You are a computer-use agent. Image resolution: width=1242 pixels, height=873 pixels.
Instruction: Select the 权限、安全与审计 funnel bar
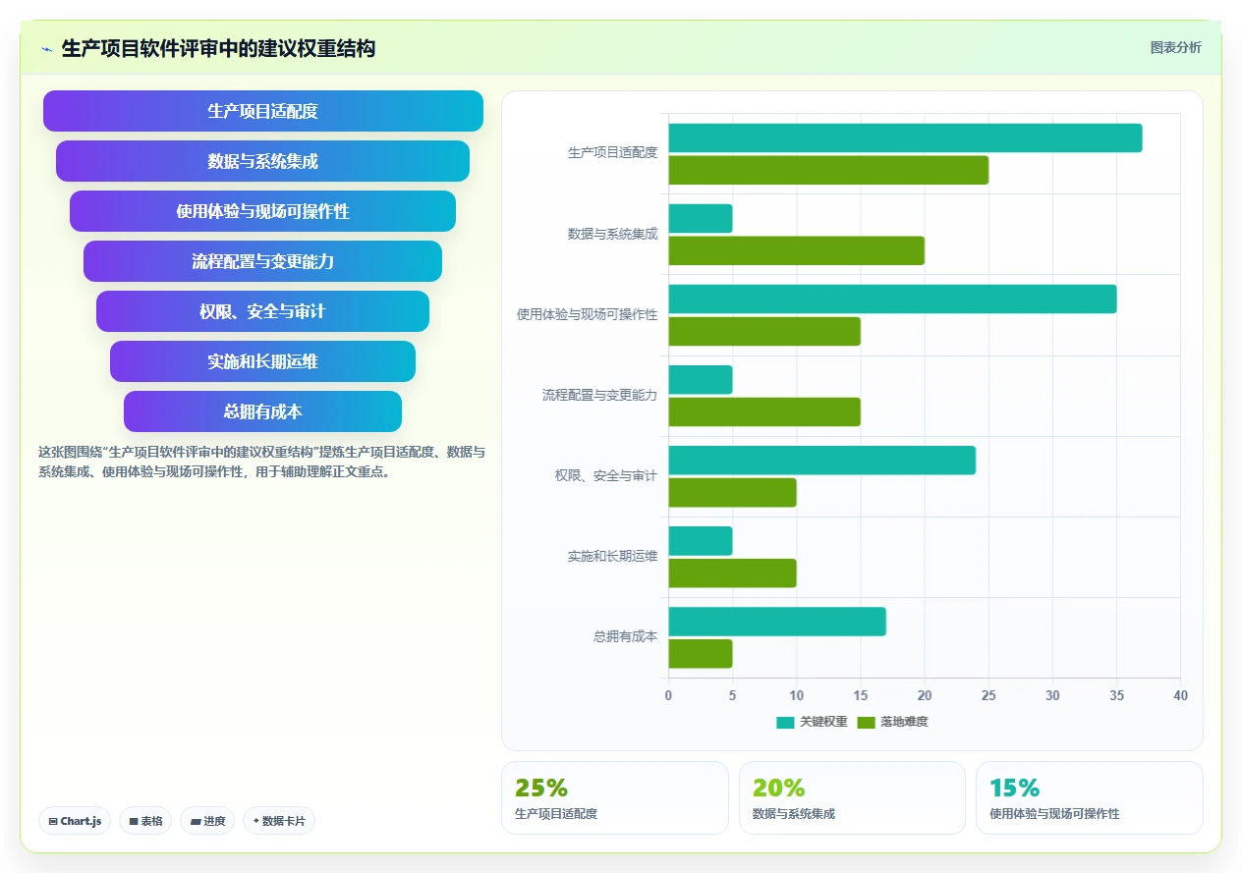tap(262, 311)
